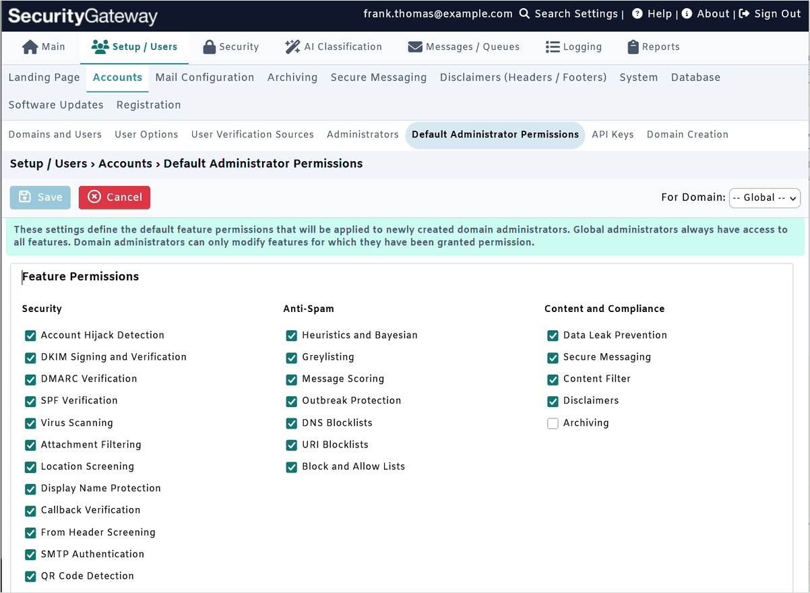Enable the Archiving permission checkbox
The image size is (810, 593).
553,423
